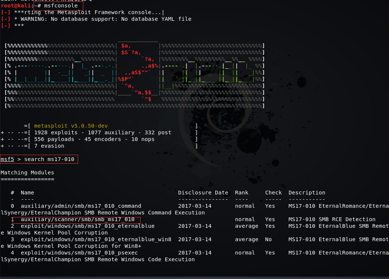Click 'auxiliary/scanner/smb/smb_ms17_010' module name

point(78,219)
